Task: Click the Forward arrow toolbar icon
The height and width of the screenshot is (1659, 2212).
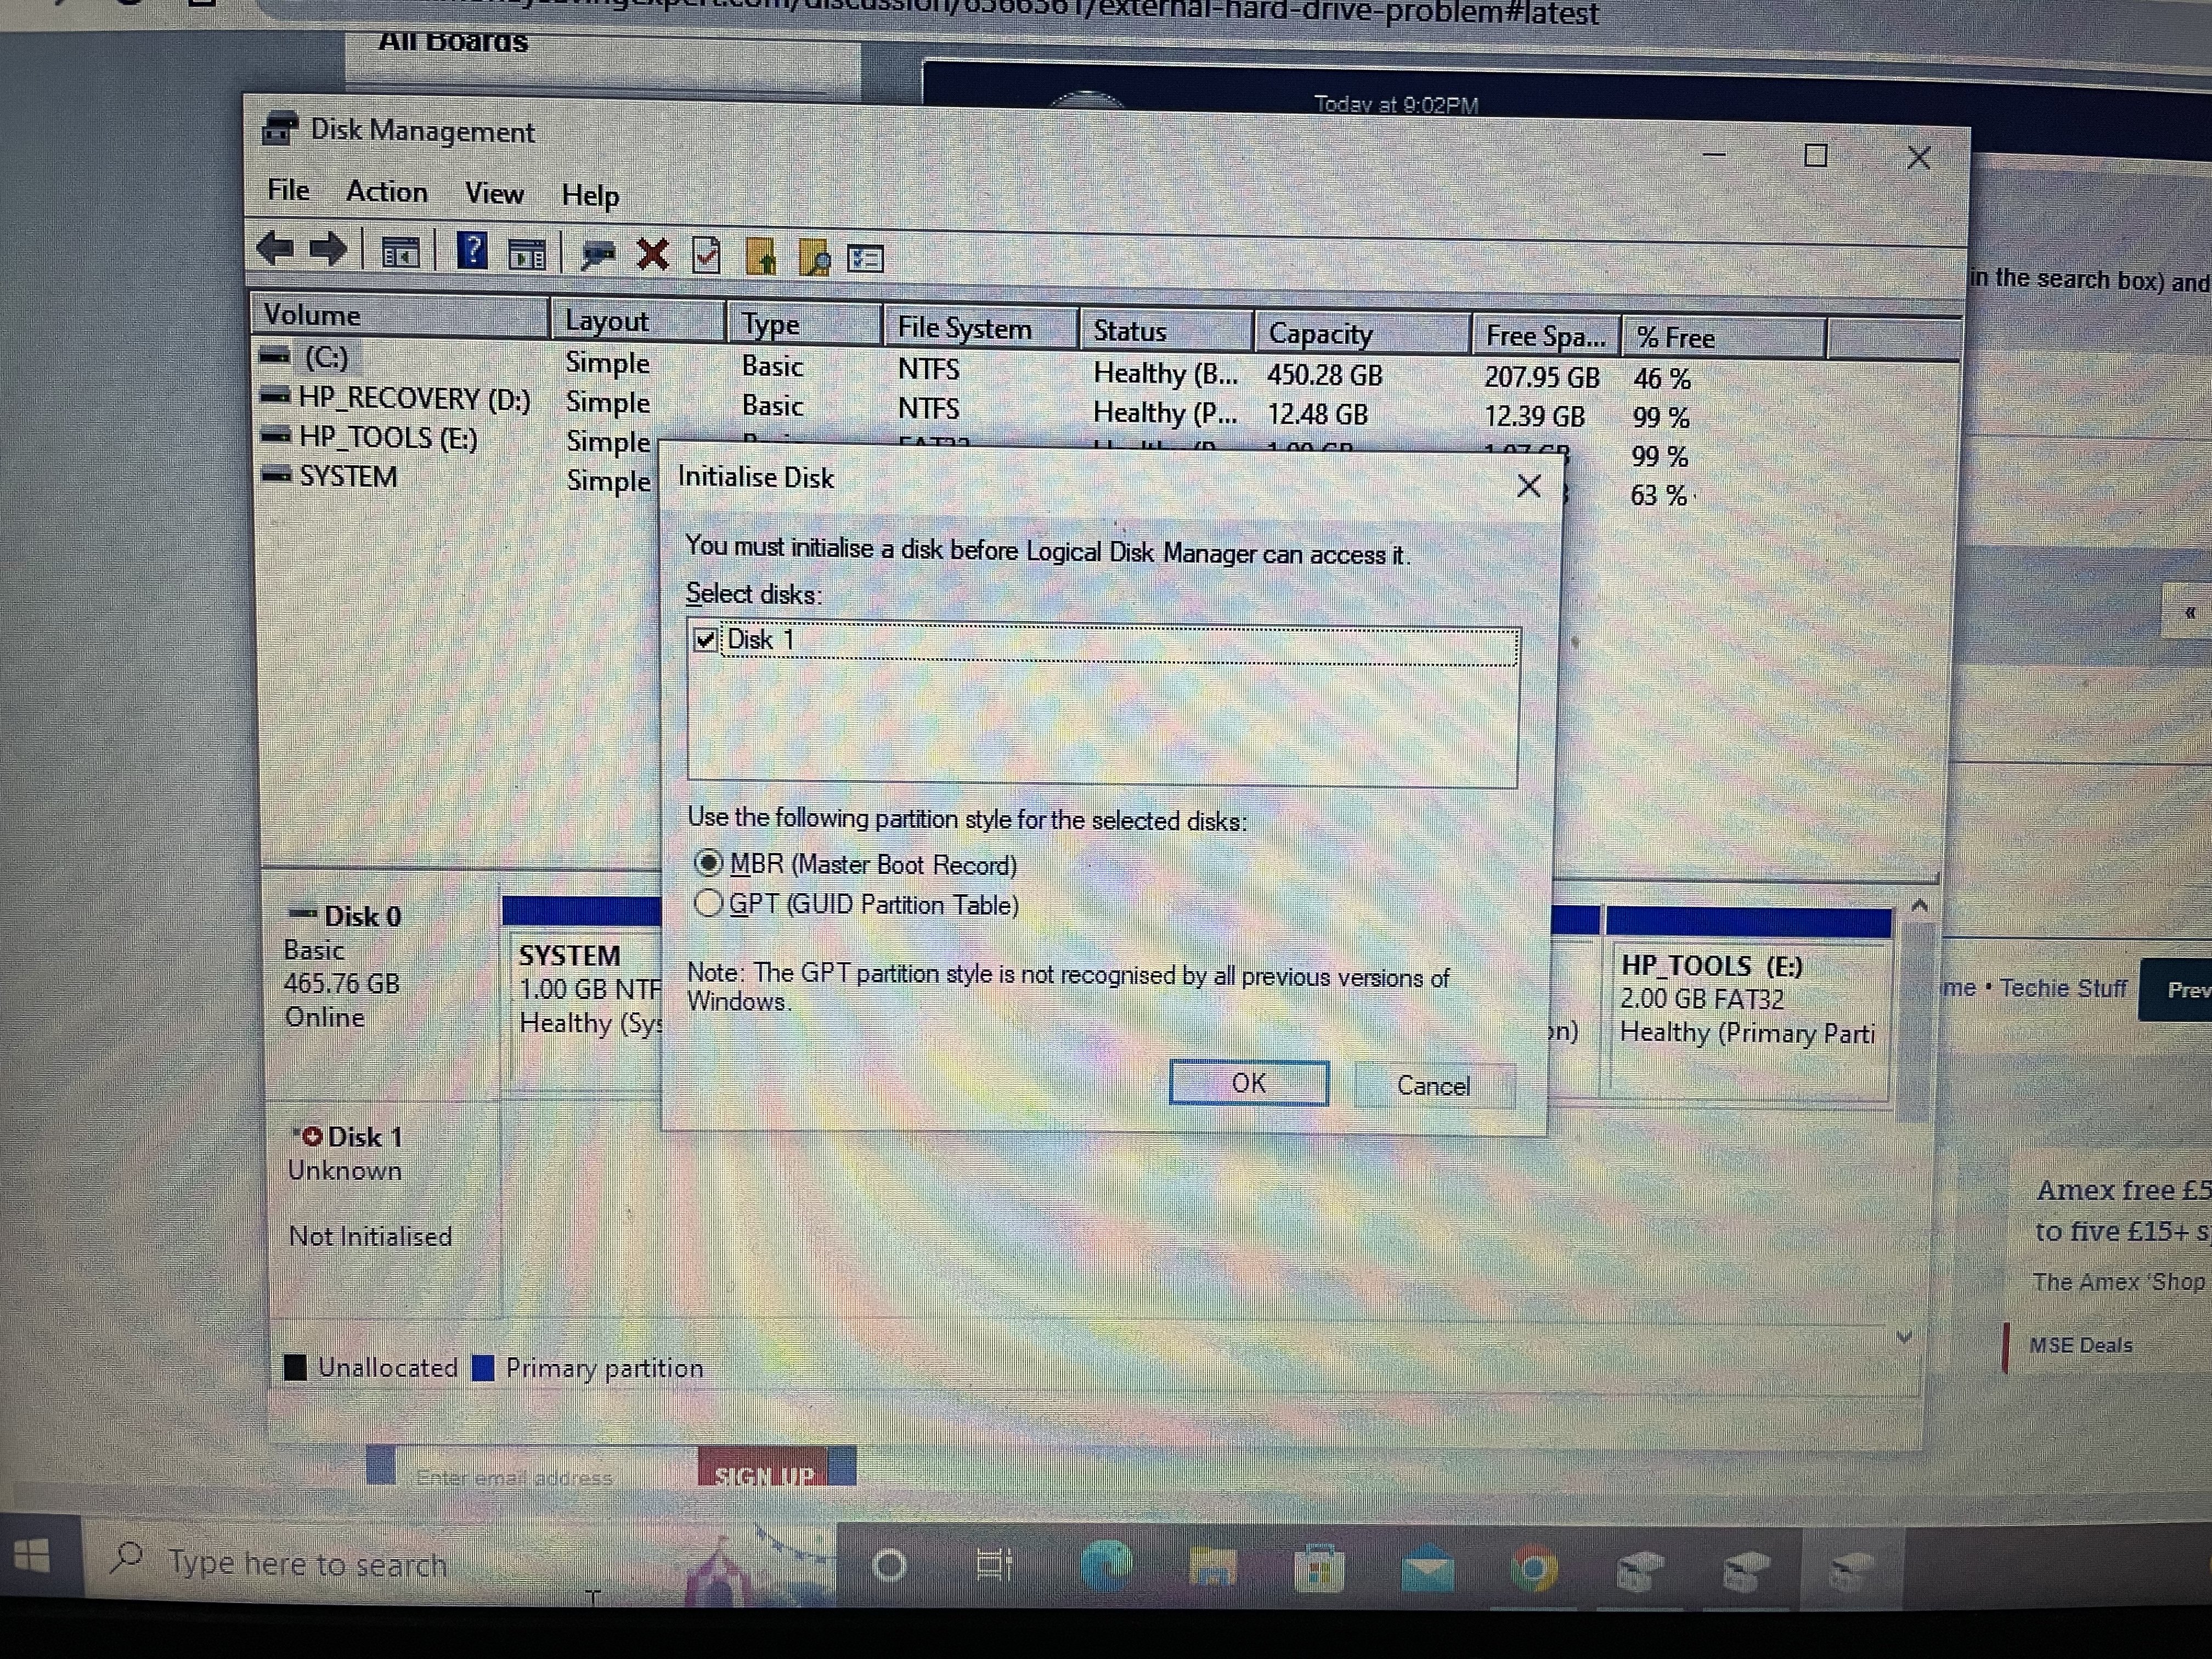Action: [x=328, y=249]
